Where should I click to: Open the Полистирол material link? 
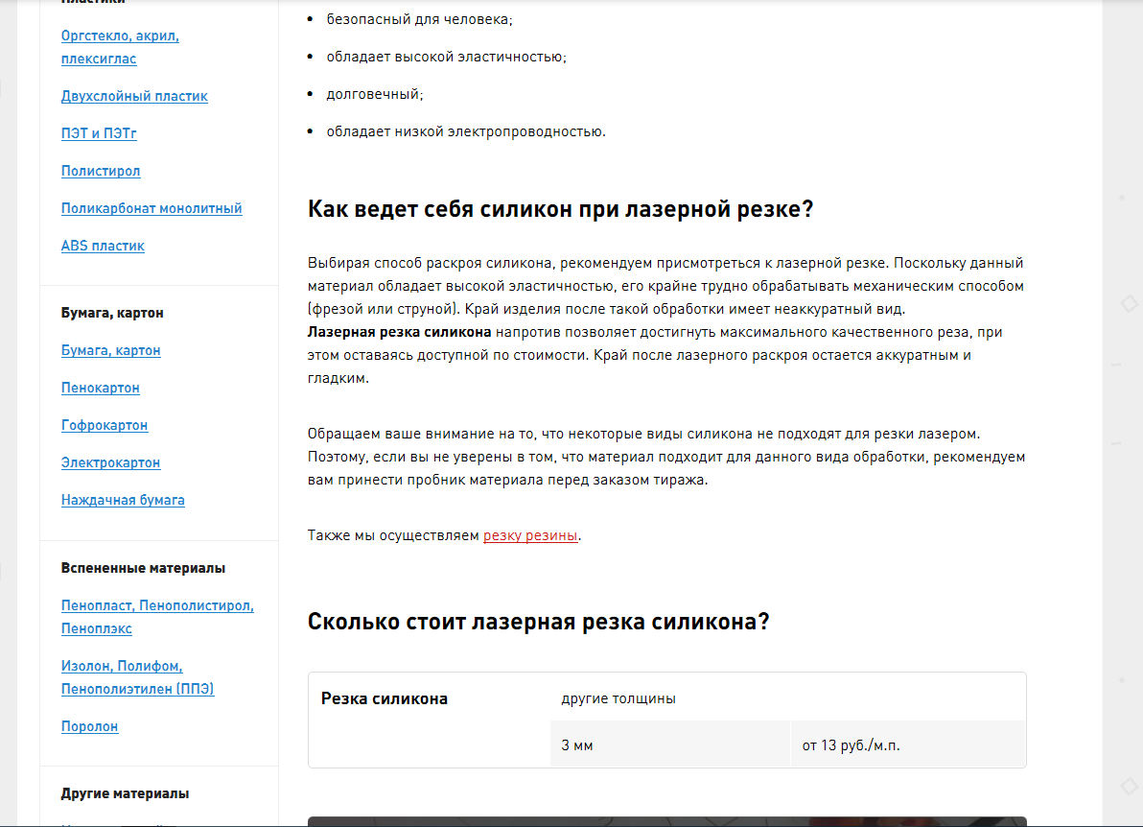[101, 171]
